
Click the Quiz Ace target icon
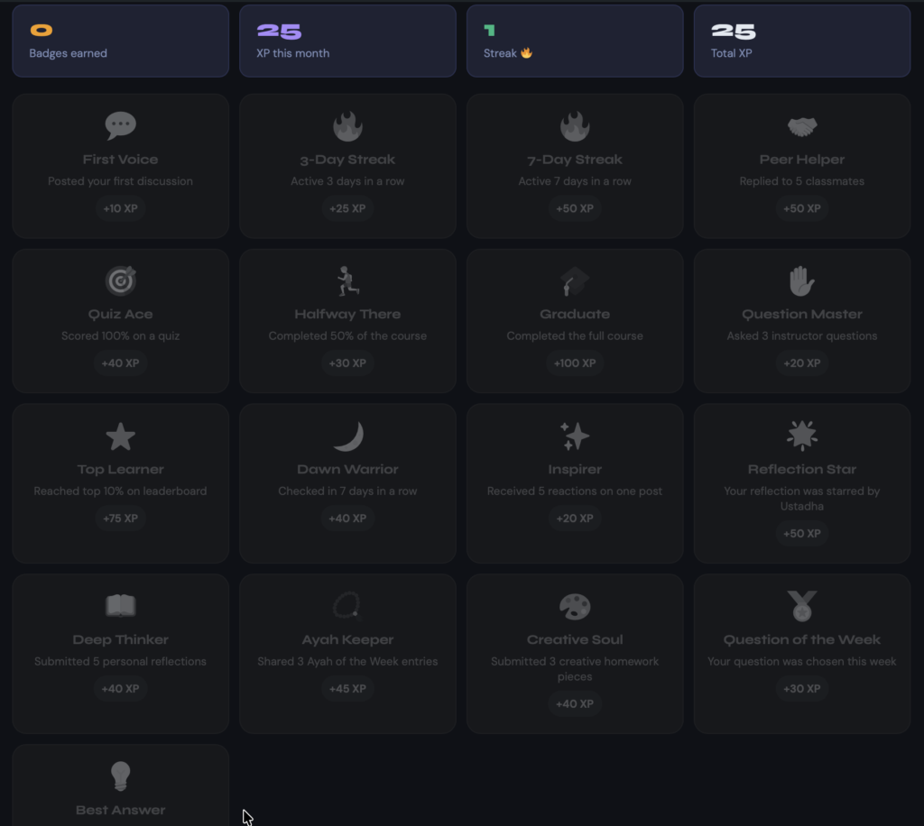(120, 280)
